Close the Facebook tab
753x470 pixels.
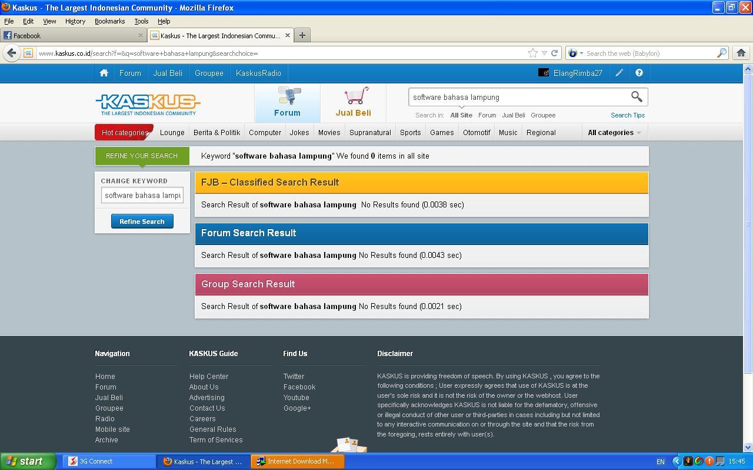[140, 35]
